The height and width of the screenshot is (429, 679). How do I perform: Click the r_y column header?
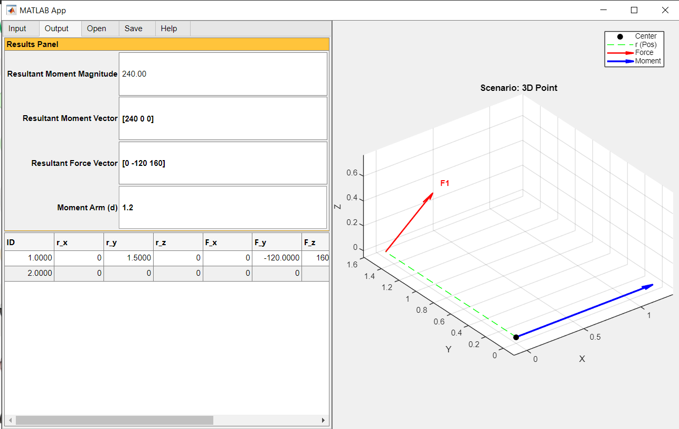(x=128, y=243)
